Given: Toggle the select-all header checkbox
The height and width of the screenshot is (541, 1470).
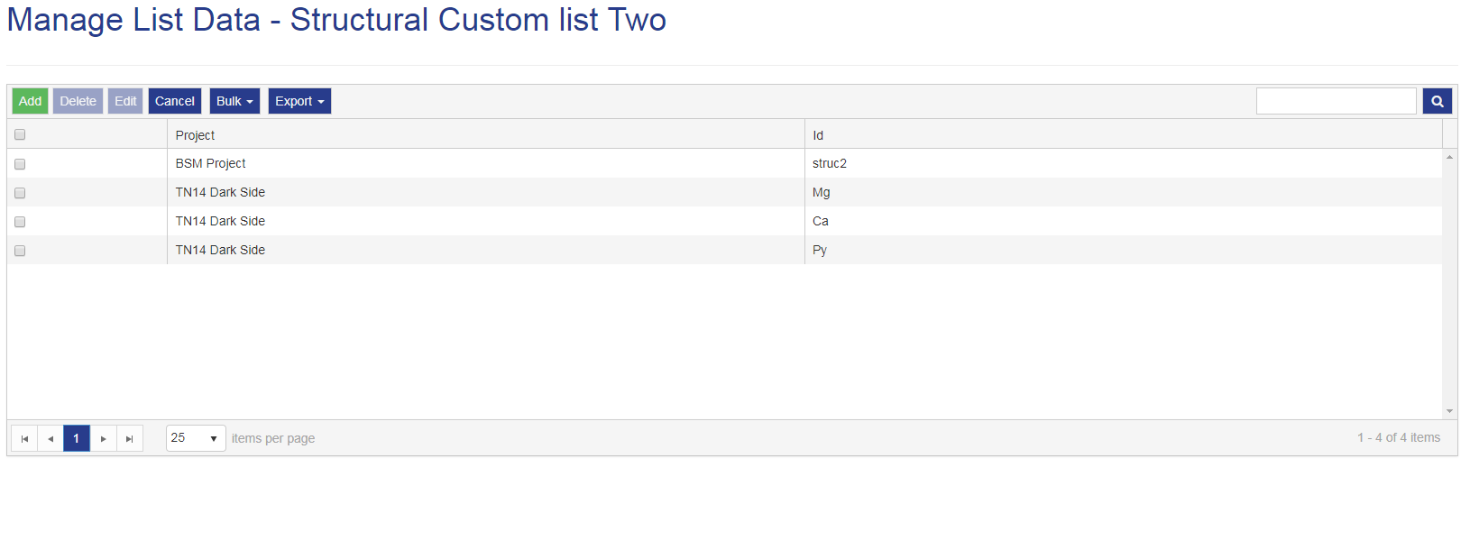Looking at the screenshot, I should 20,134.
